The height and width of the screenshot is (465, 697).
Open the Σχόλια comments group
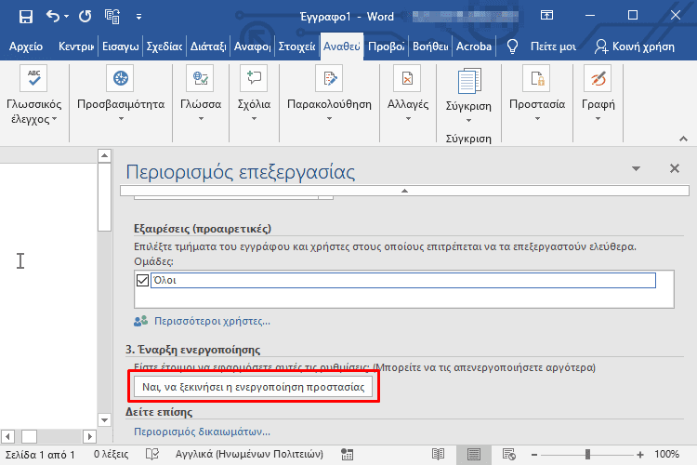point(254,79)
